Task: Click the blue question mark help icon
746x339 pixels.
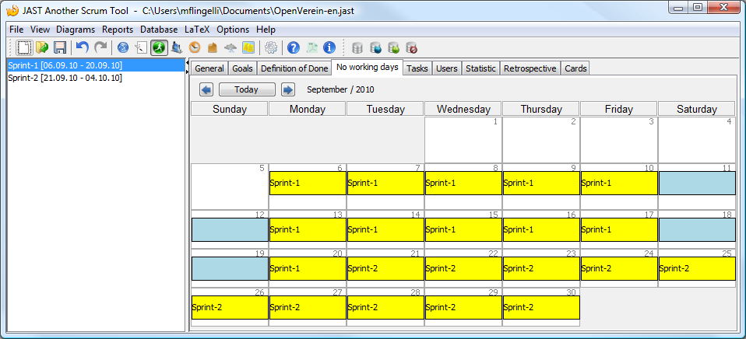Action: [294, 47]
